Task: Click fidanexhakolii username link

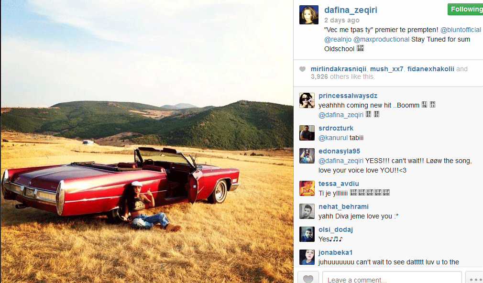Action: (430, 69)
